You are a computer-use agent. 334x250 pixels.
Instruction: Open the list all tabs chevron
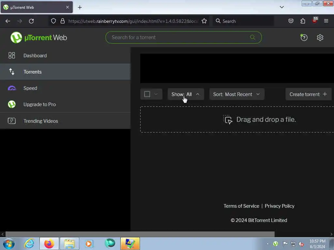(282, 7)
